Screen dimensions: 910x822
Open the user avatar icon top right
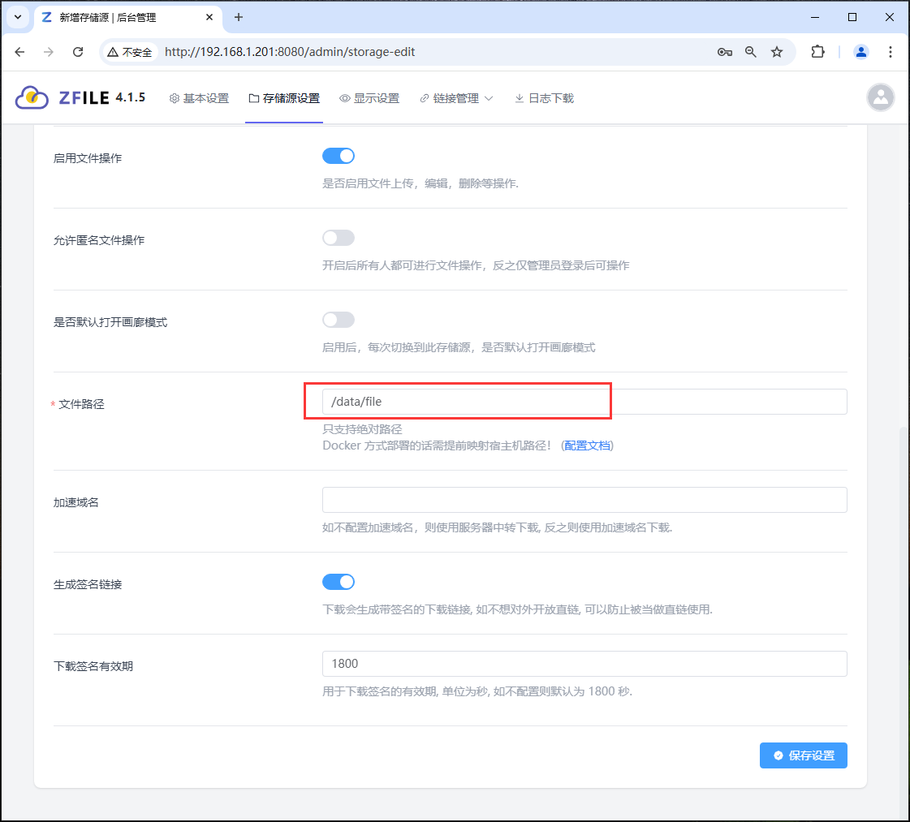(x=881, y=97)
